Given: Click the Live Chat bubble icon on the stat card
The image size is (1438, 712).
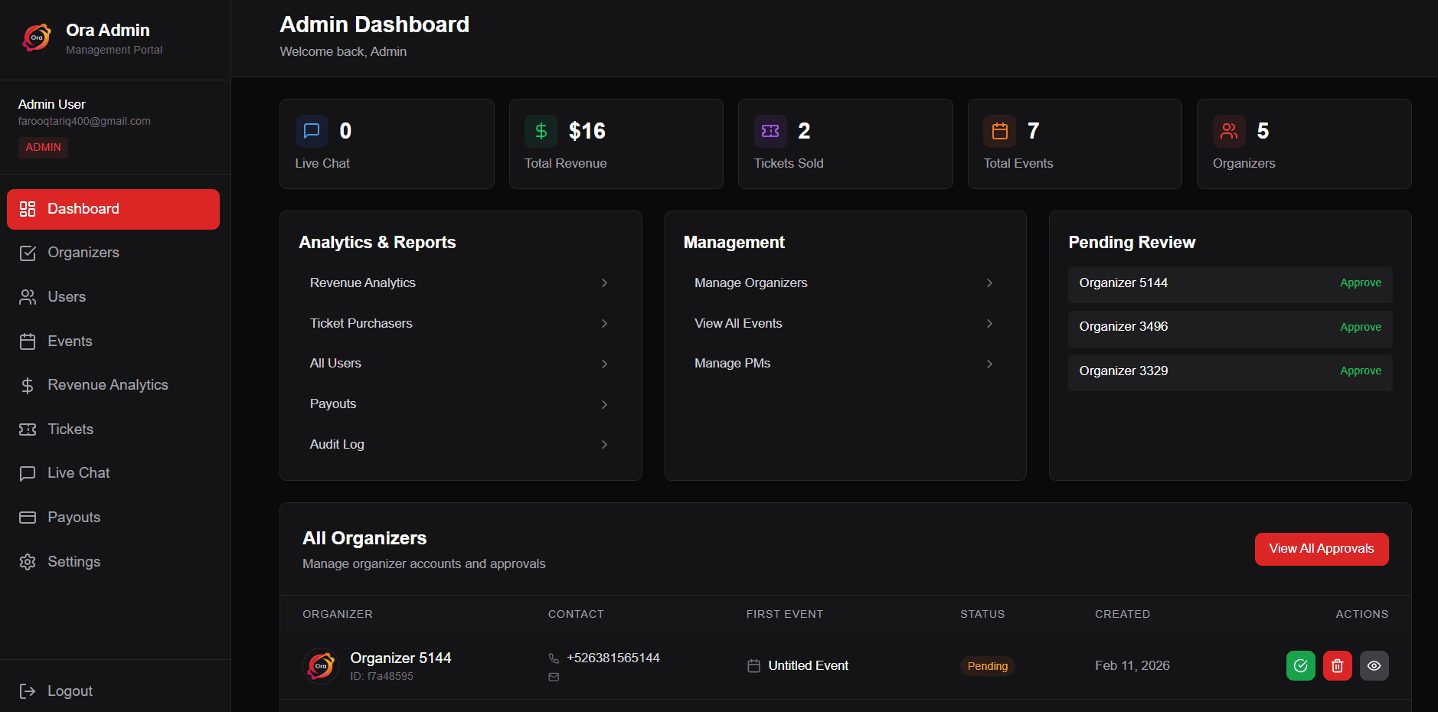Looking at the screenshot, I should point(312,131).
